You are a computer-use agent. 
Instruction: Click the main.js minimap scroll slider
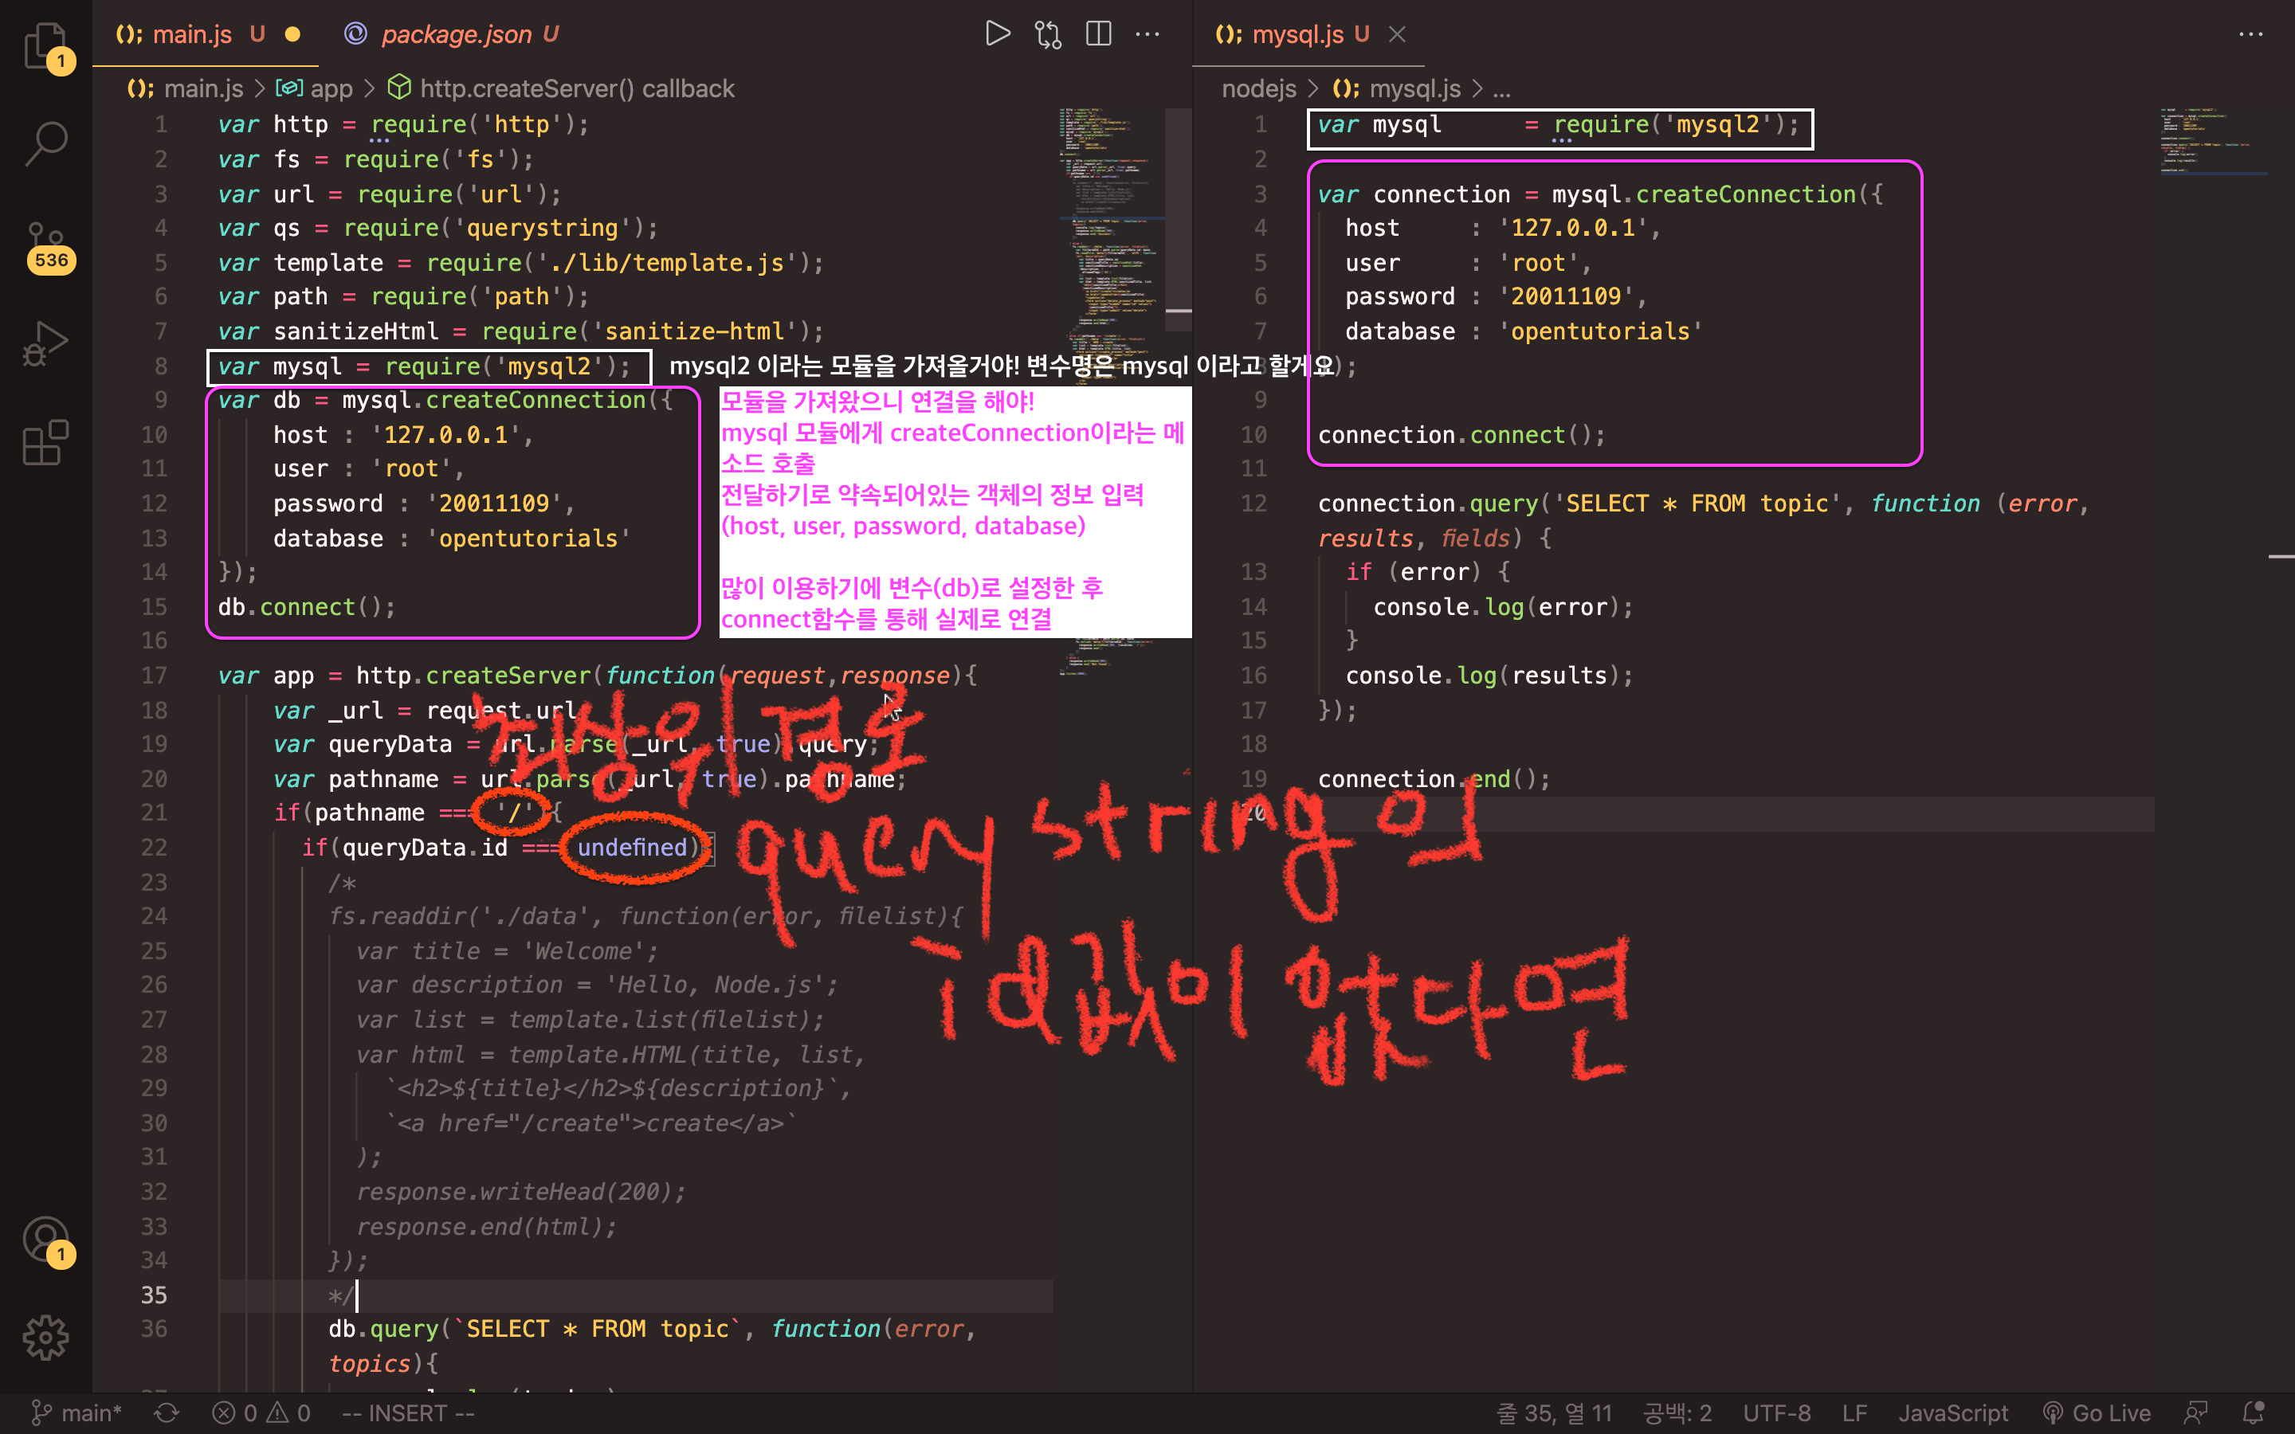coord(1178,218)
